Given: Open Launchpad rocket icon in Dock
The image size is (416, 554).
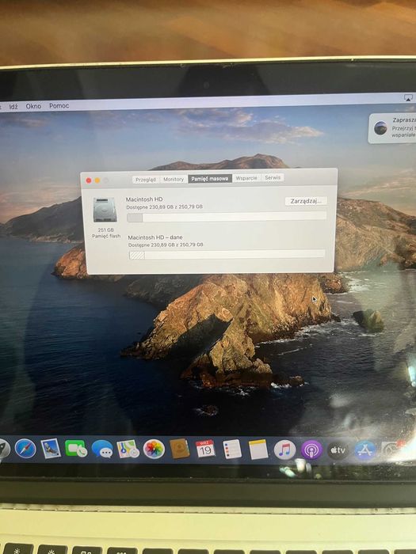Looking at the screenshot, I should tap(3, 448).
